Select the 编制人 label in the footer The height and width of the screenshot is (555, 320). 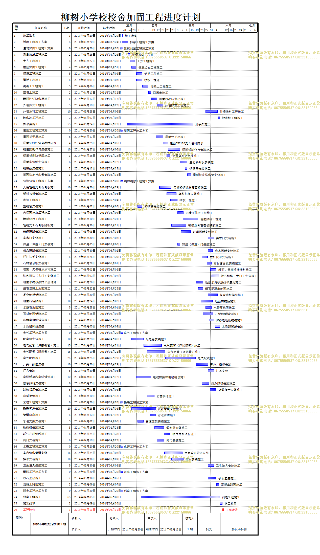tap(76, 518)
